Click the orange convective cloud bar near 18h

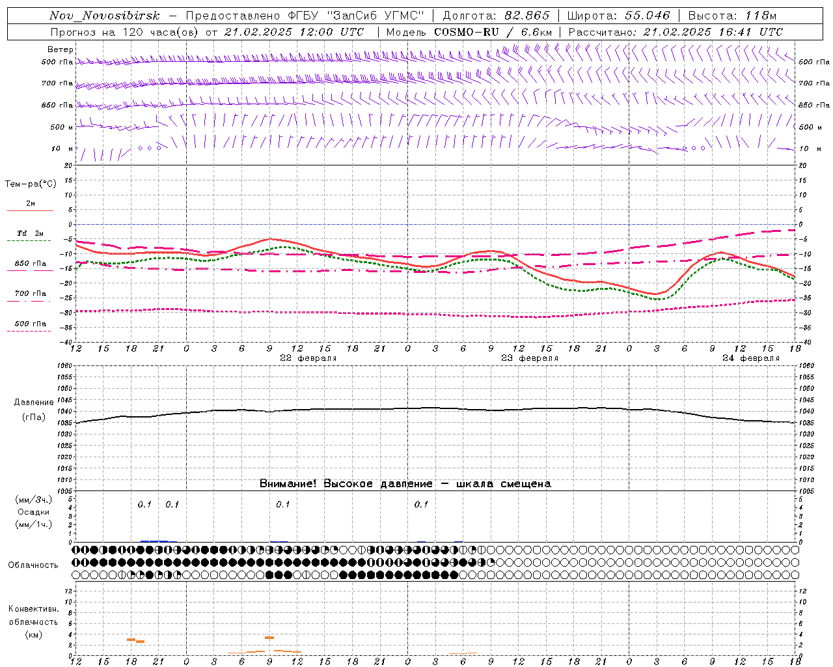tap(131, 640)
